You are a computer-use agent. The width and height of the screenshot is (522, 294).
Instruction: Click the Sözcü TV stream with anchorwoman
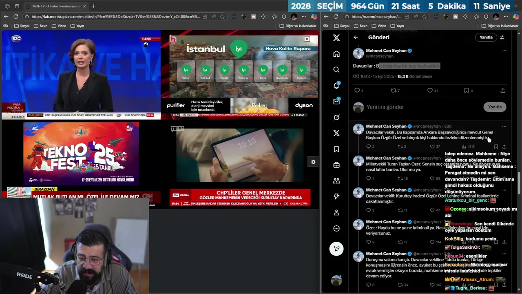[x=81, y=74]
